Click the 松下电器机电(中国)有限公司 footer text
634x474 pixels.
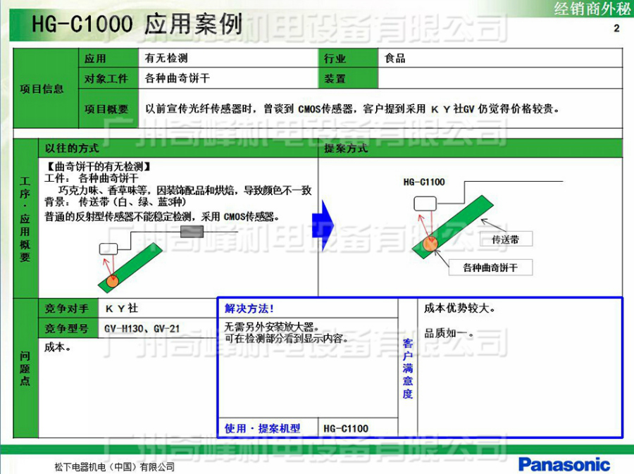(x=114, y=466)
